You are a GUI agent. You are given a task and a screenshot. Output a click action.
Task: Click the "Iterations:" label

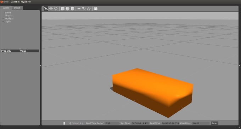coord(186,123)
